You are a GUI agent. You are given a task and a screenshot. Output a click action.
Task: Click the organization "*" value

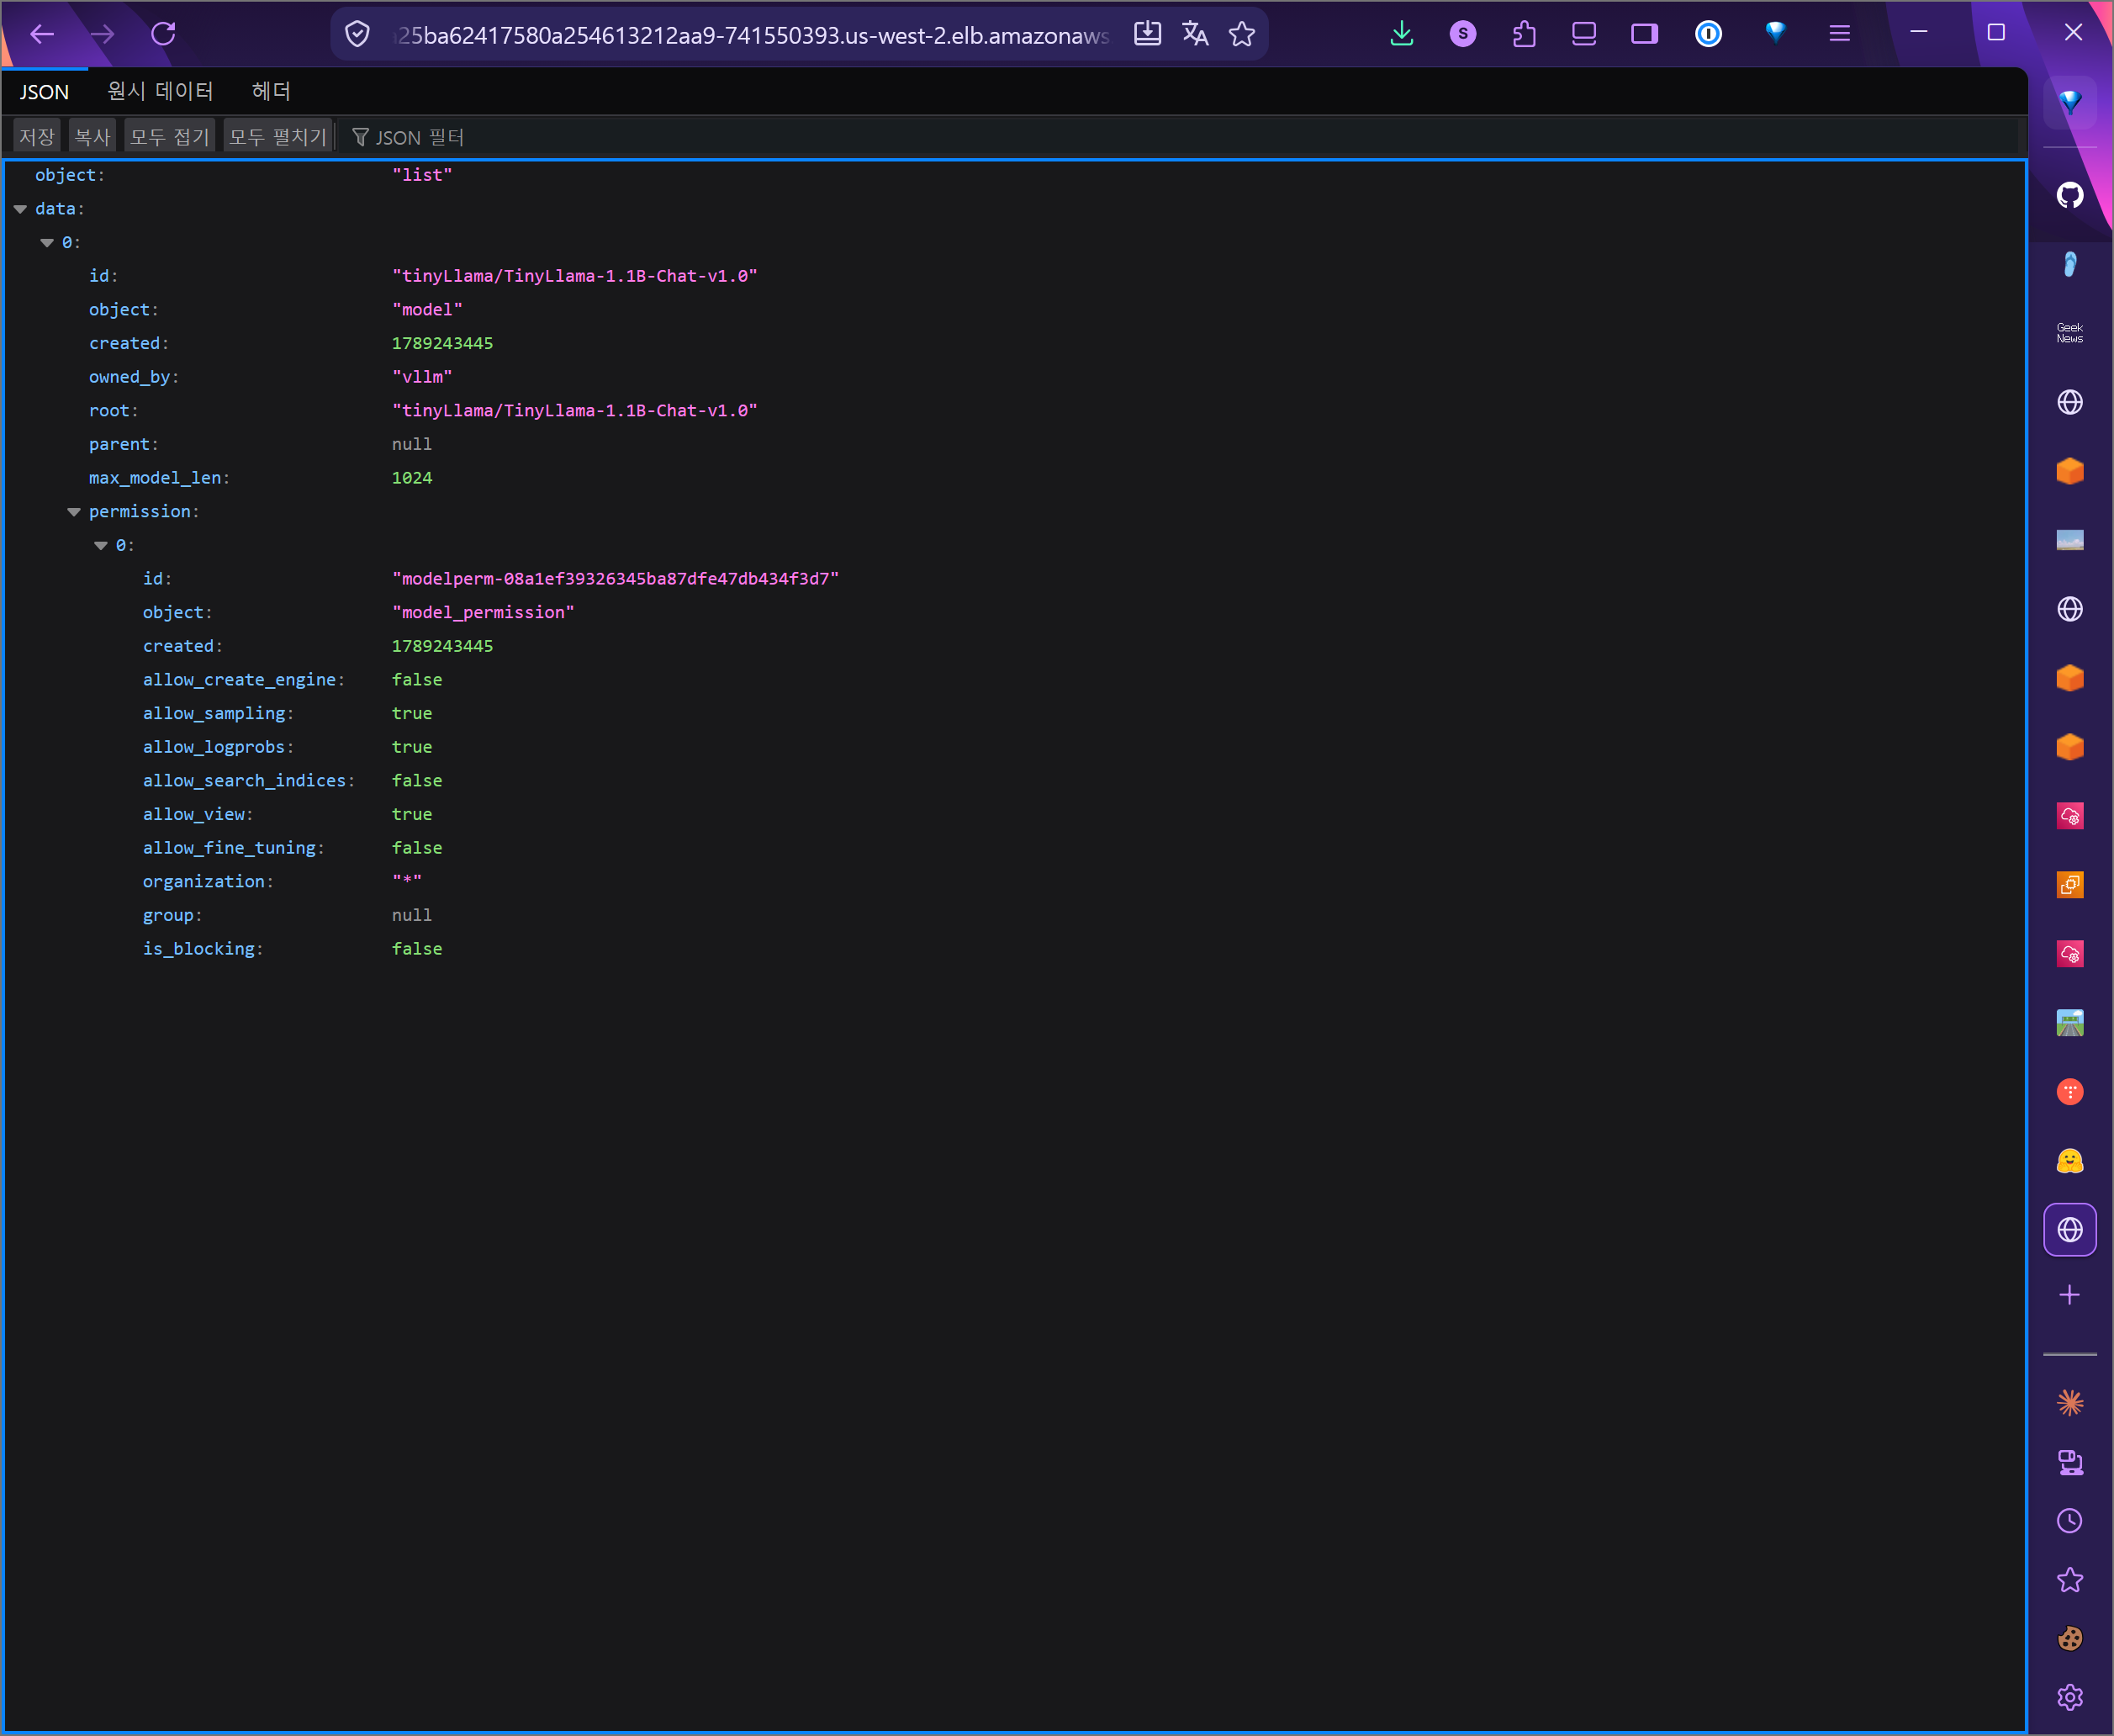click(x=407, y=882)
